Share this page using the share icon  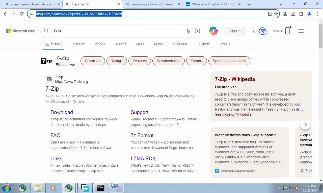click(270, 14)
